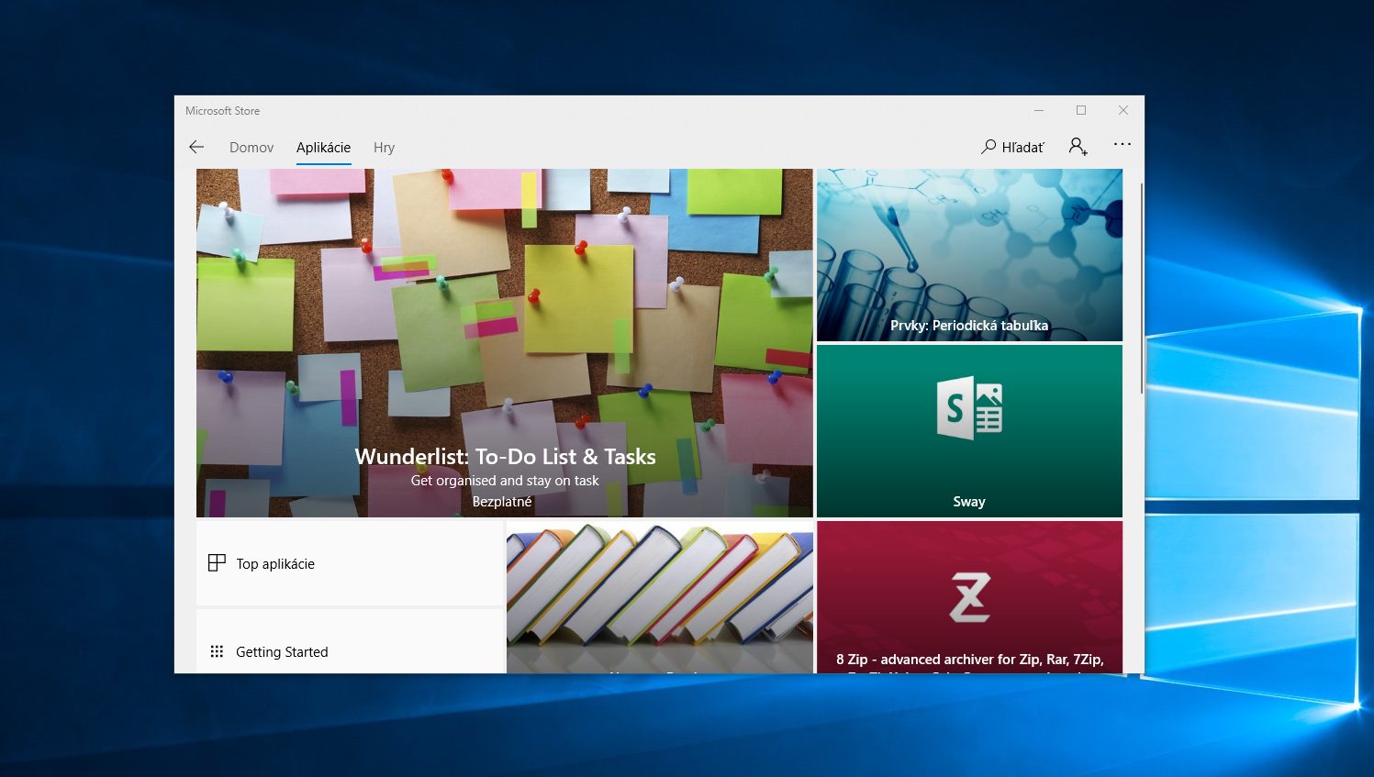Select the Aplikácie tab
1374x777 pixels.
(x=323, y=147)
